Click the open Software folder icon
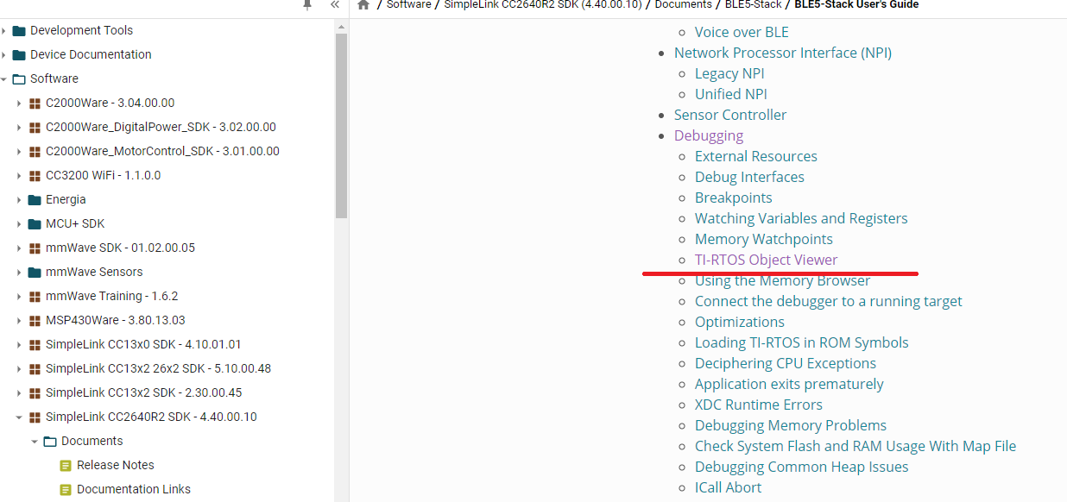The height and width of the screenshot is (502, 1067). pos(19,78)
